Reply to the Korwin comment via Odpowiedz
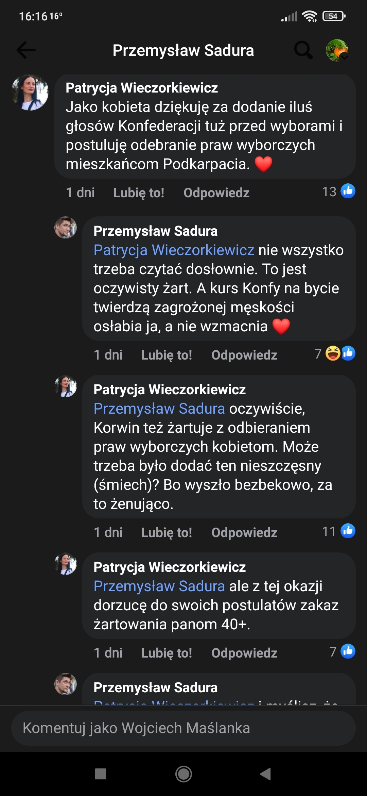Image resolution: width=367 pixels, height=796 pixels. tap(244, 533)
